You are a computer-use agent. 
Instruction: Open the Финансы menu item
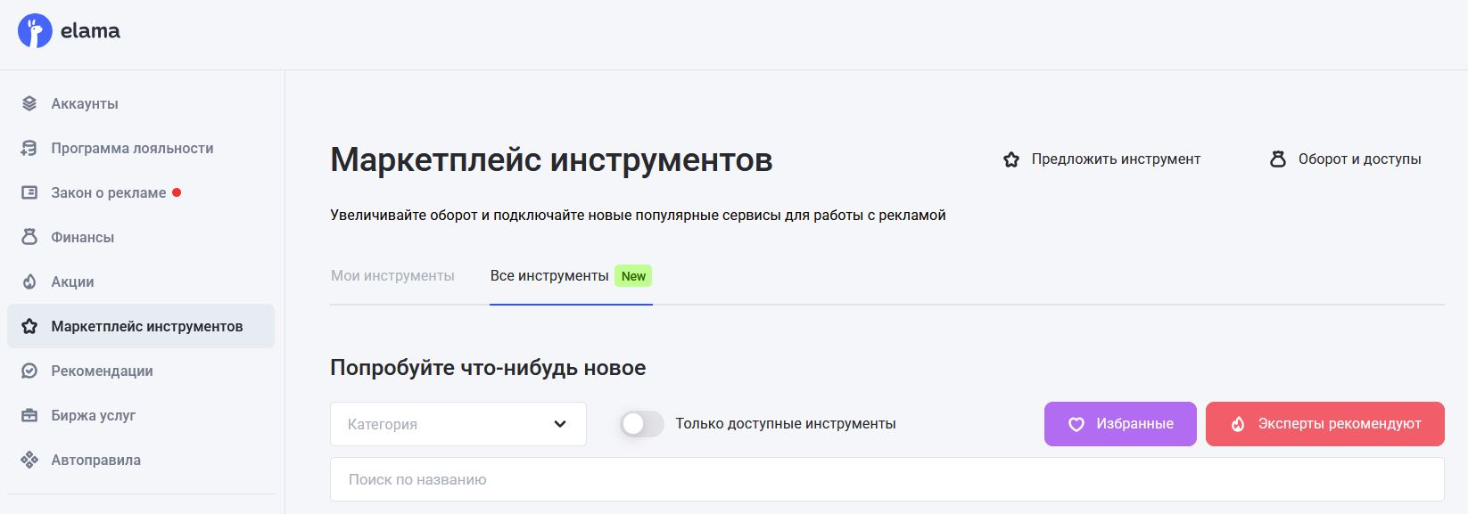click(141, 237)
